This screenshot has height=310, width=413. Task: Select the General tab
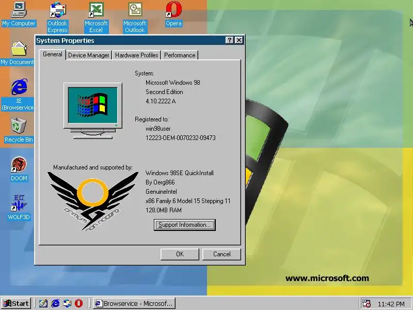pyautogui.click(x=53, y=54)
